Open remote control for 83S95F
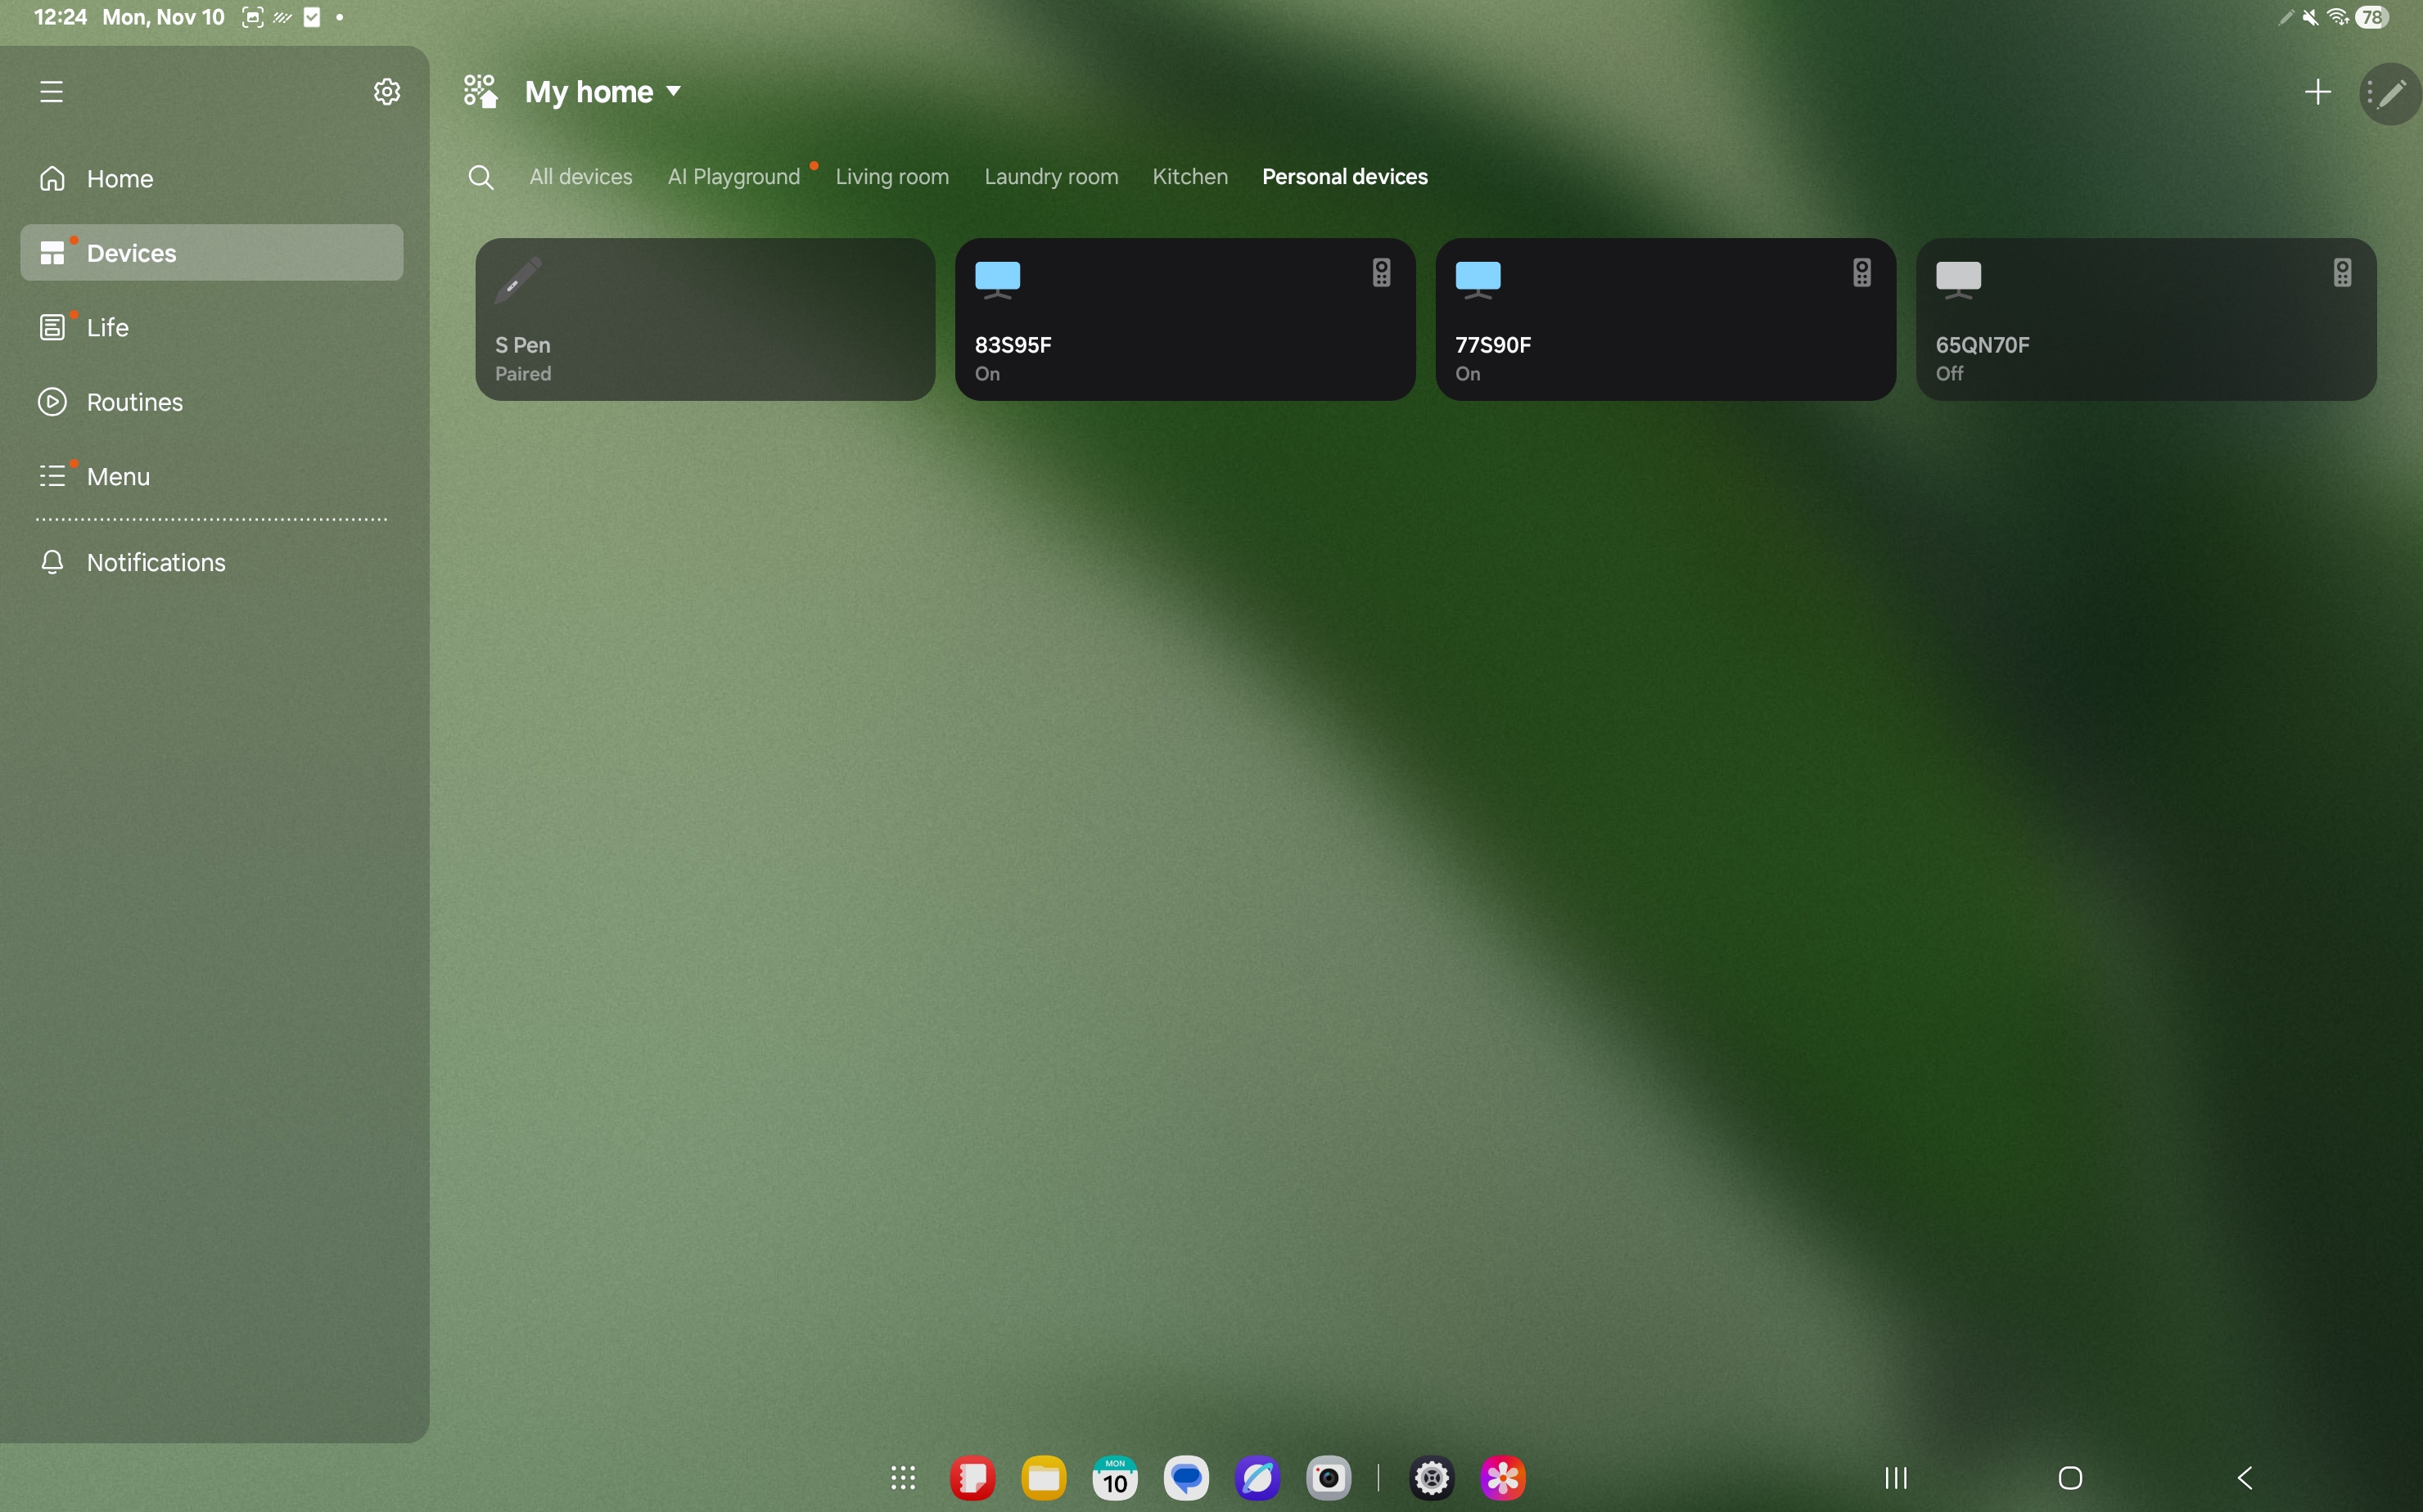Image resolution: width=2423 pixels, height=1512 pixels. (1381, 273)
